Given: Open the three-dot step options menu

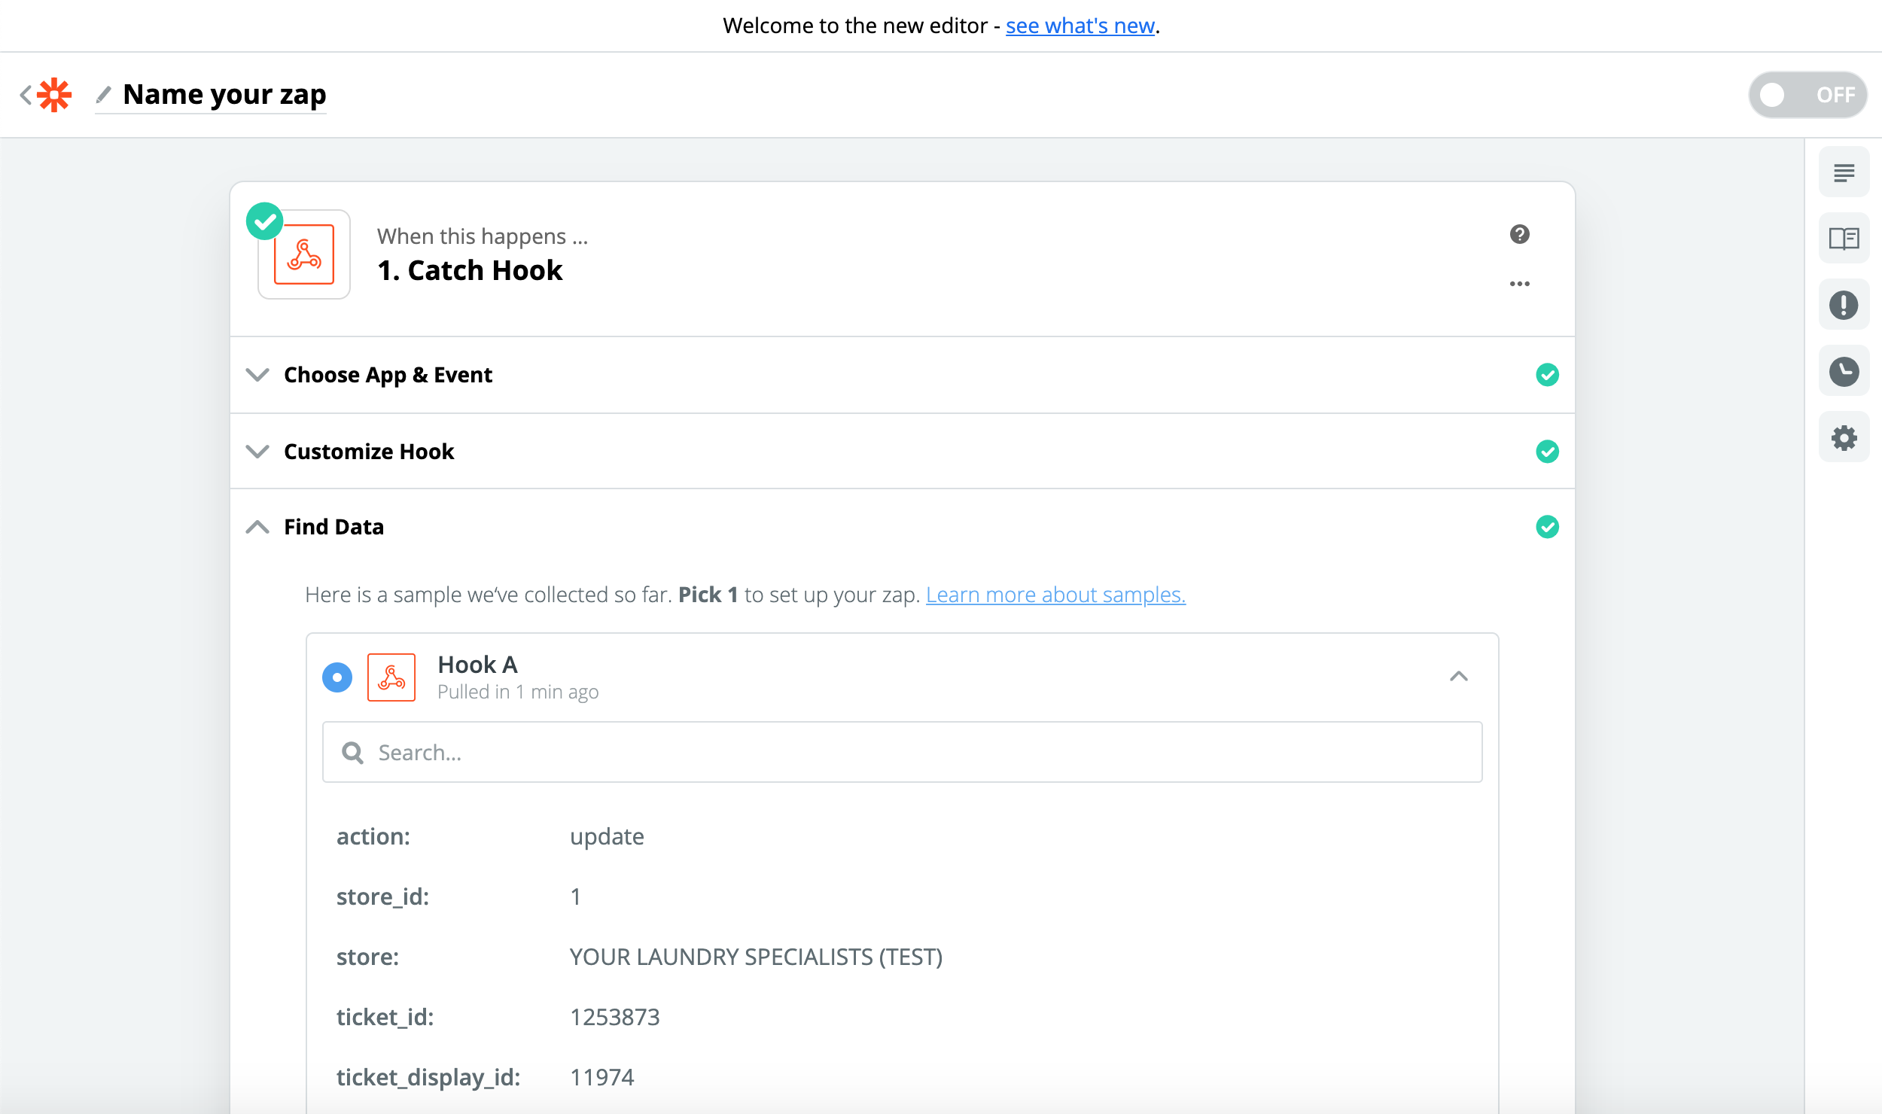Looking at the screenshot, I should (1519, 284).
